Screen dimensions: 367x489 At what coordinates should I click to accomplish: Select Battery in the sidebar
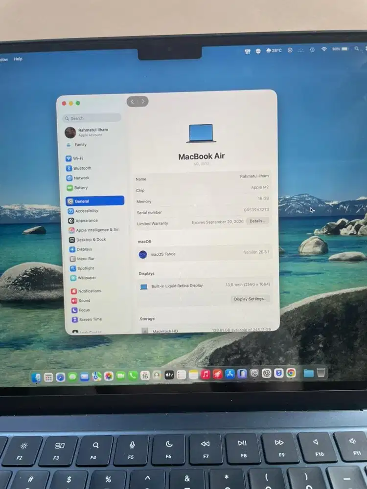click(x=77, y=188)
